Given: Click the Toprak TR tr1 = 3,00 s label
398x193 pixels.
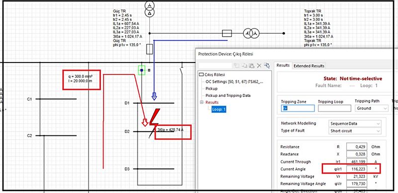Looking at the screenshot, I should [x=313, y=15].
